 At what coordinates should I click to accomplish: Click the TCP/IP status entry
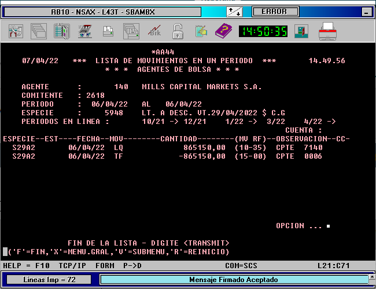72,266
